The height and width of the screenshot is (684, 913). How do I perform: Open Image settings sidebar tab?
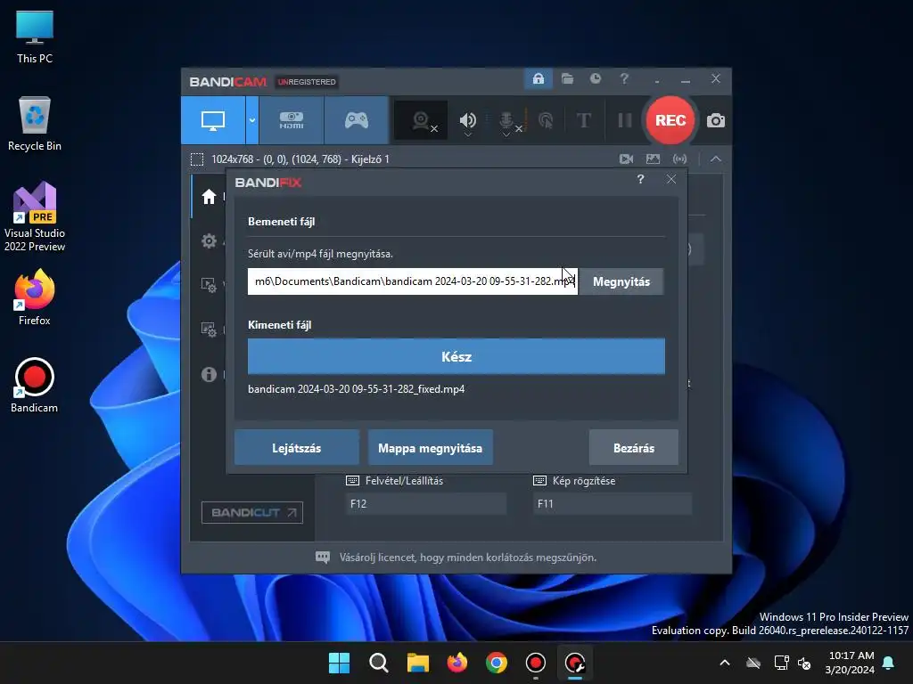[209, 330]
